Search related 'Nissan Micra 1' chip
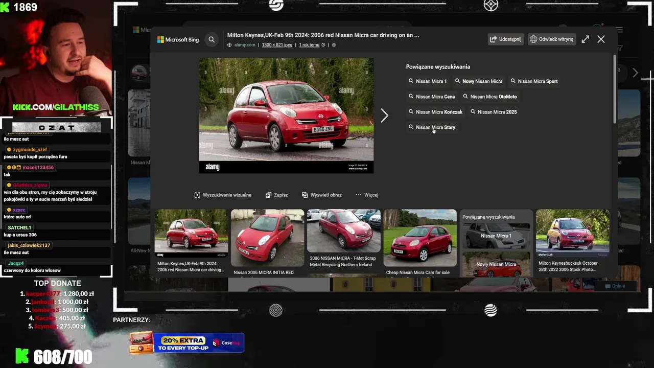Screen dimensions: 654x368 tap(428, 81)
